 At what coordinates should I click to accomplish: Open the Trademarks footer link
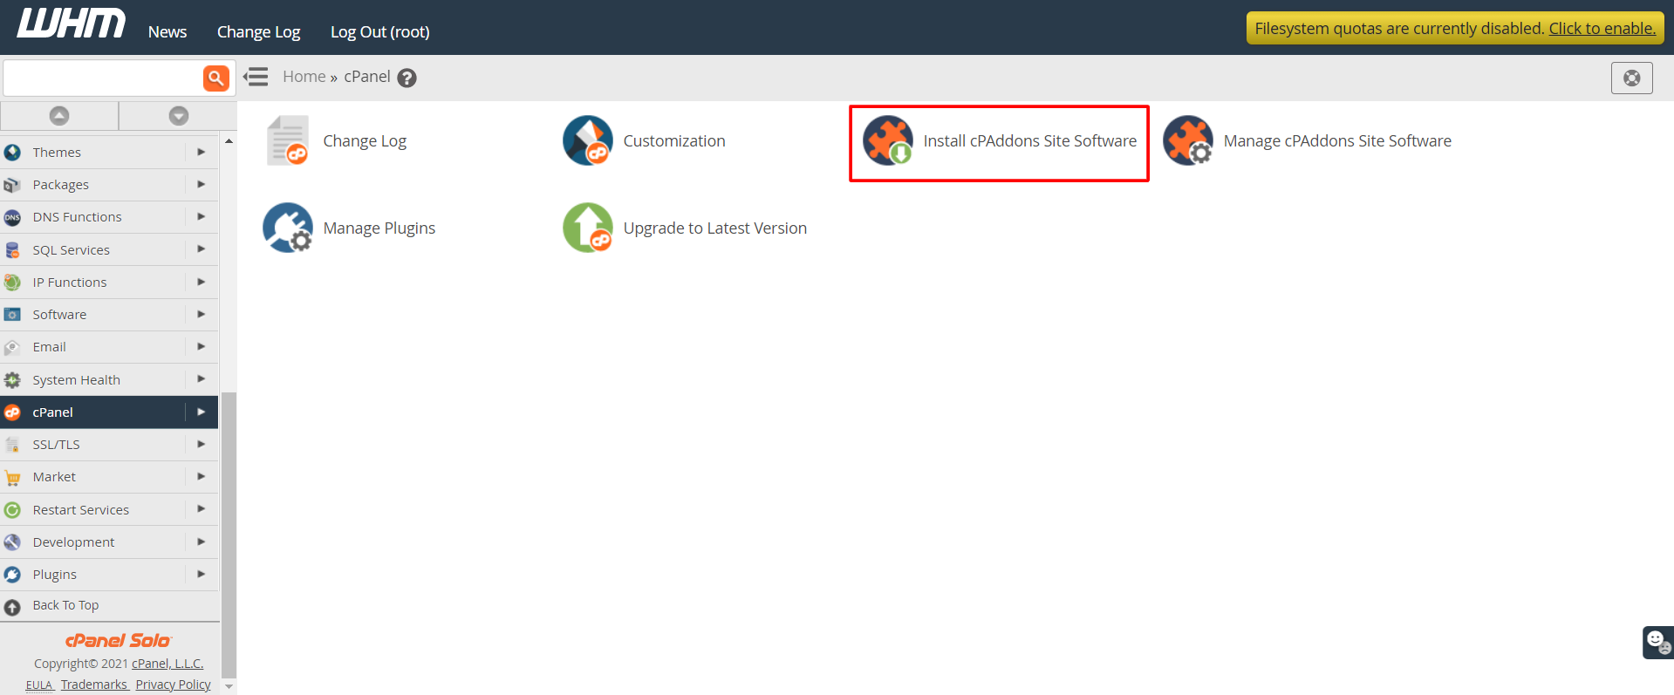tap(95, 685)
